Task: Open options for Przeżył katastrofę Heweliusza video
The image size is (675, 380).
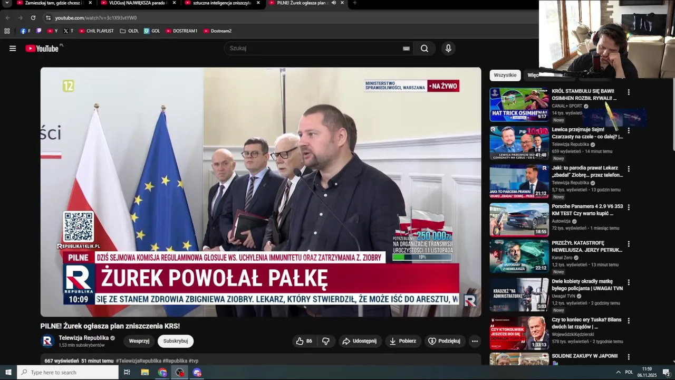Action: pos(628,244)
